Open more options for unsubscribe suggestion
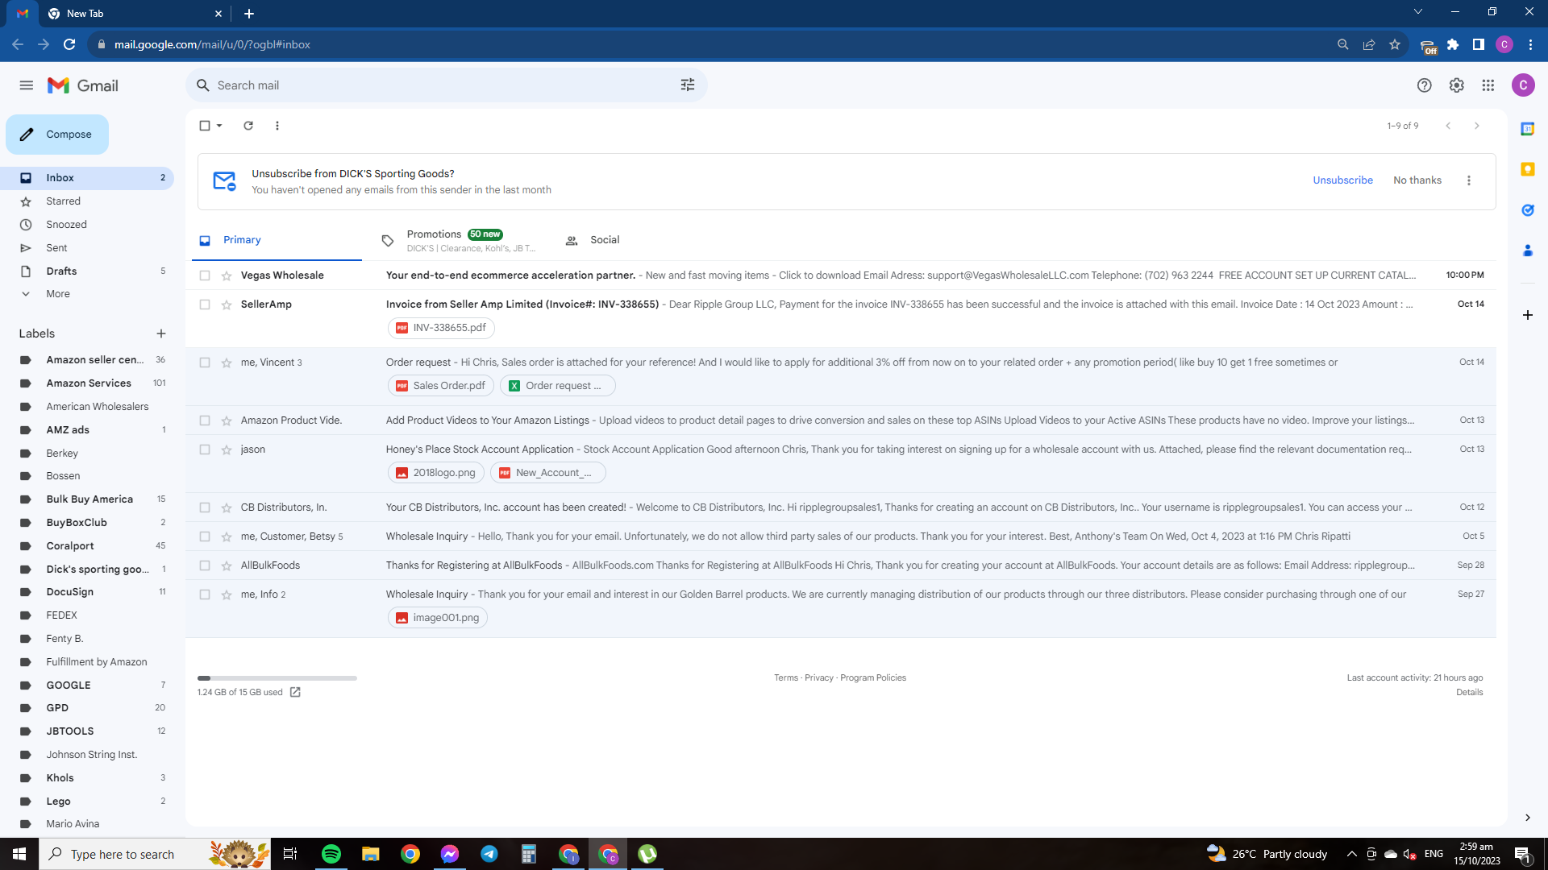The width and height of the screenshot is (1548, 870). [x=1469, y=180]
